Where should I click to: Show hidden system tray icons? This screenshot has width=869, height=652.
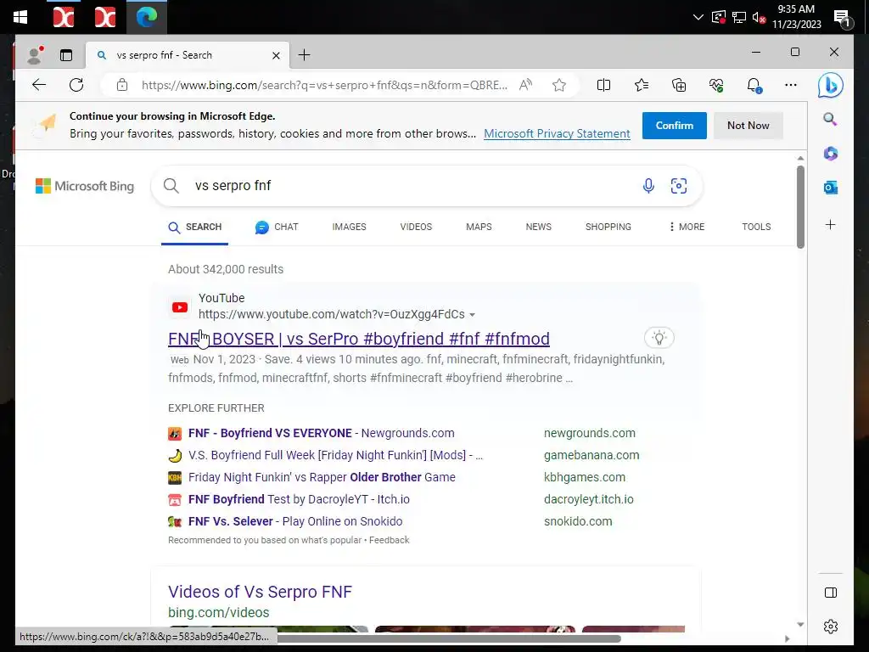[x=698, y=17]
